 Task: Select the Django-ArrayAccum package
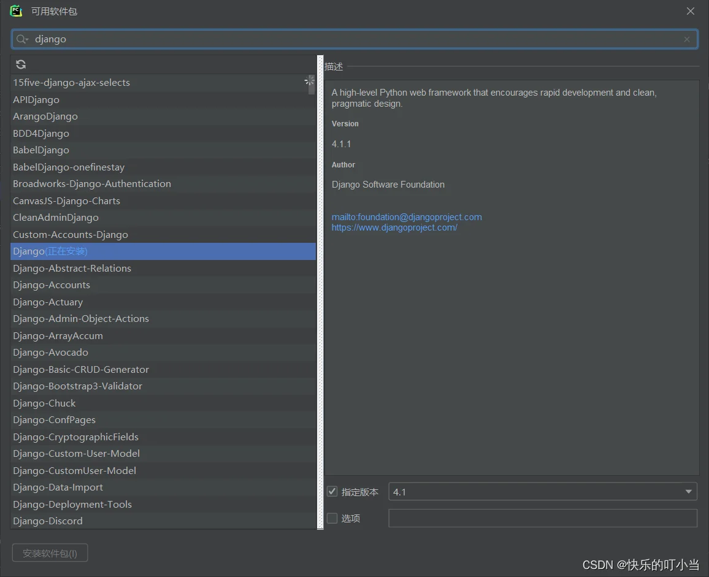tap(163, 336)
